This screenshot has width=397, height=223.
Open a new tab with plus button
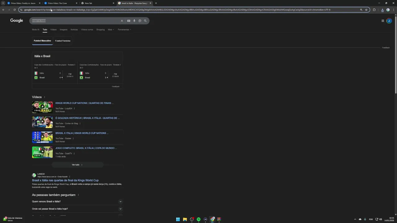click(156, 3)
